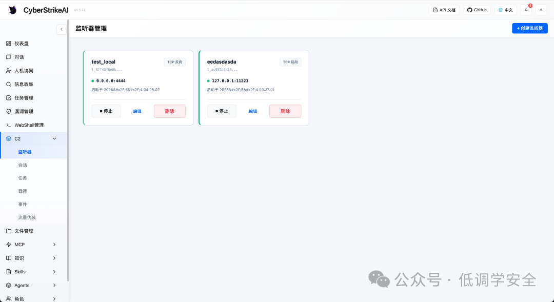Expand the Skills submenu chevron
554x302 pixels.
click(x=54, y=272)
